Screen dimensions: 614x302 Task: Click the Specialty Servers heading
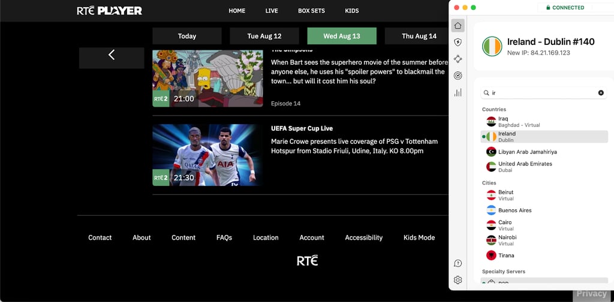(x=504, y=271)
